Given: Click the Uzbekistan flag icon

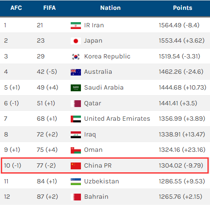Looking at the screenshot, I should pyautogui.click(x=76, y=182).
